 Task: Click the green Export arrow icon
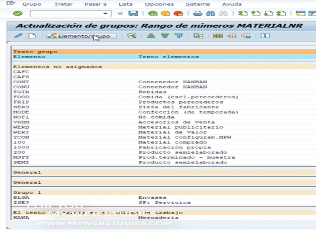click(198, 36)
